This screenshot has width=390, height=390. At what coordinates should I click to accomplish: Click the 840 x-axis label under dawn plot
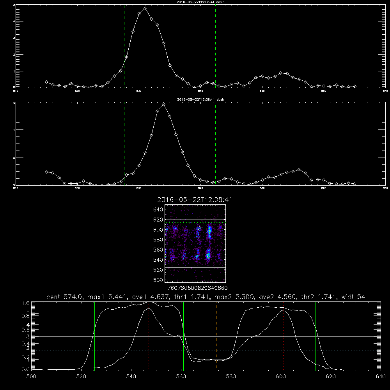[200, 91]
